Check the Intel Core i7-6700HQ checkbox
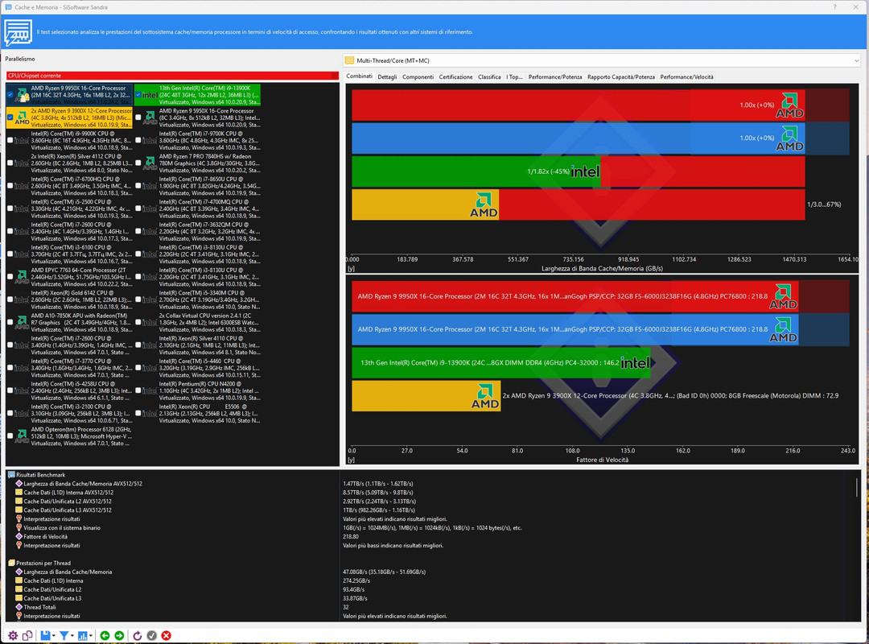Image resolution: width=869 pixels, height=644 pixels. 10,186
